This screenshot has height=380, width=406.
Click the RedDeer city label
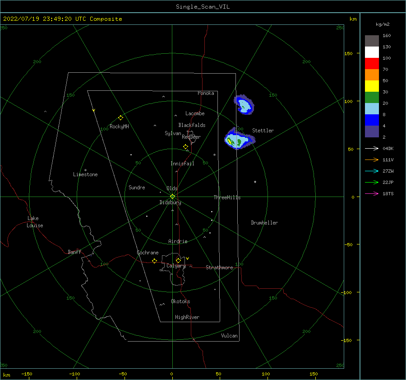coord(191,137)
